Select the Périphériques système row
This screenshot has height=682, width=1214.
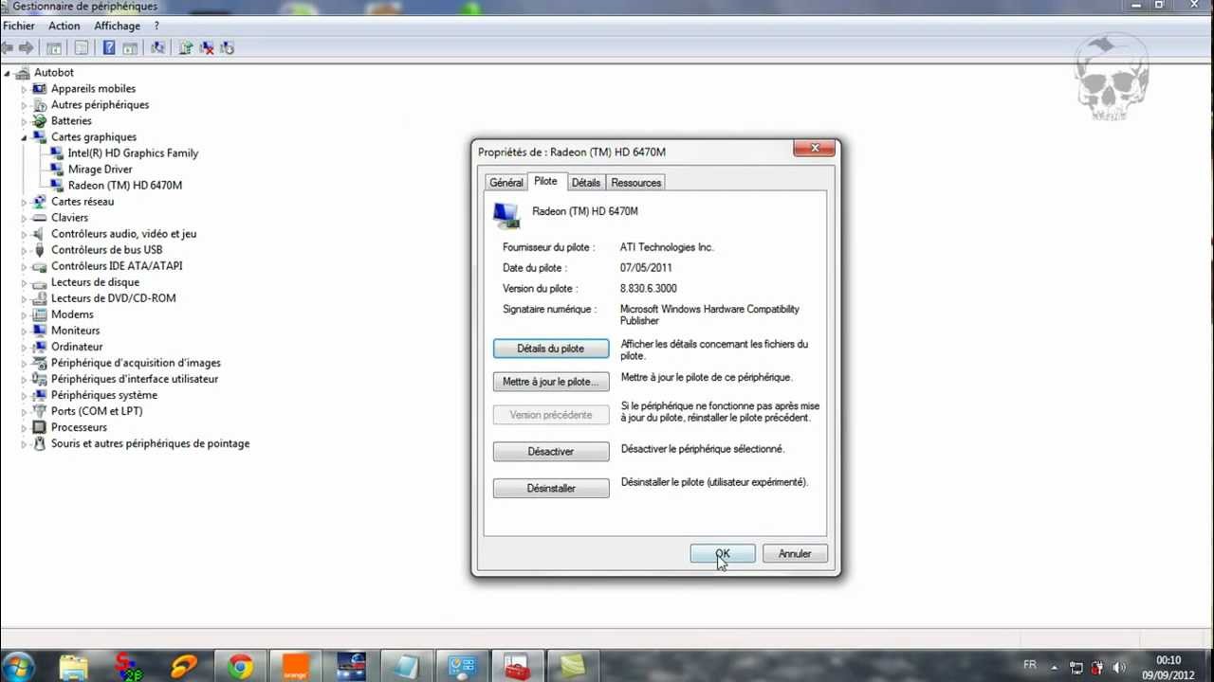tap(104, 395)
